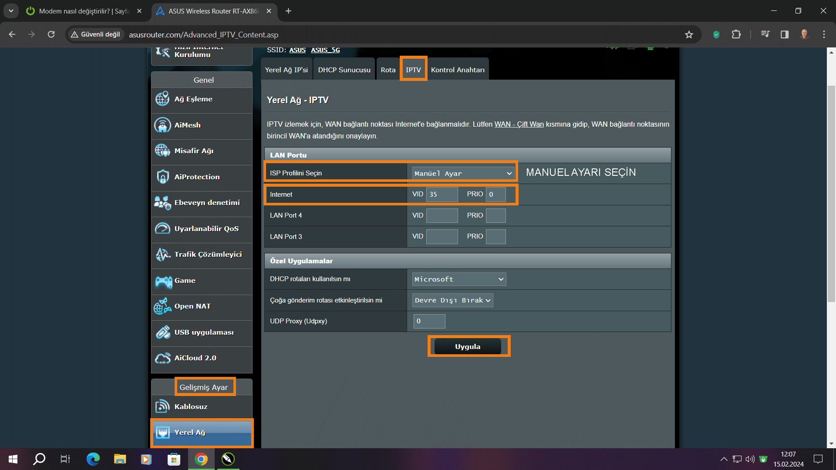This screenshot has height=470, width=836.
Task: Open the Open NAT globe icon
Action: 162,307
